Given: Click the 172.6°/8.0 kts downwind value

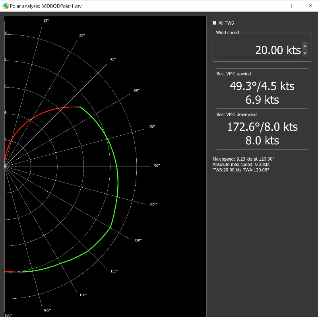Looking at the screenshot, I should (x=262, y=127).
